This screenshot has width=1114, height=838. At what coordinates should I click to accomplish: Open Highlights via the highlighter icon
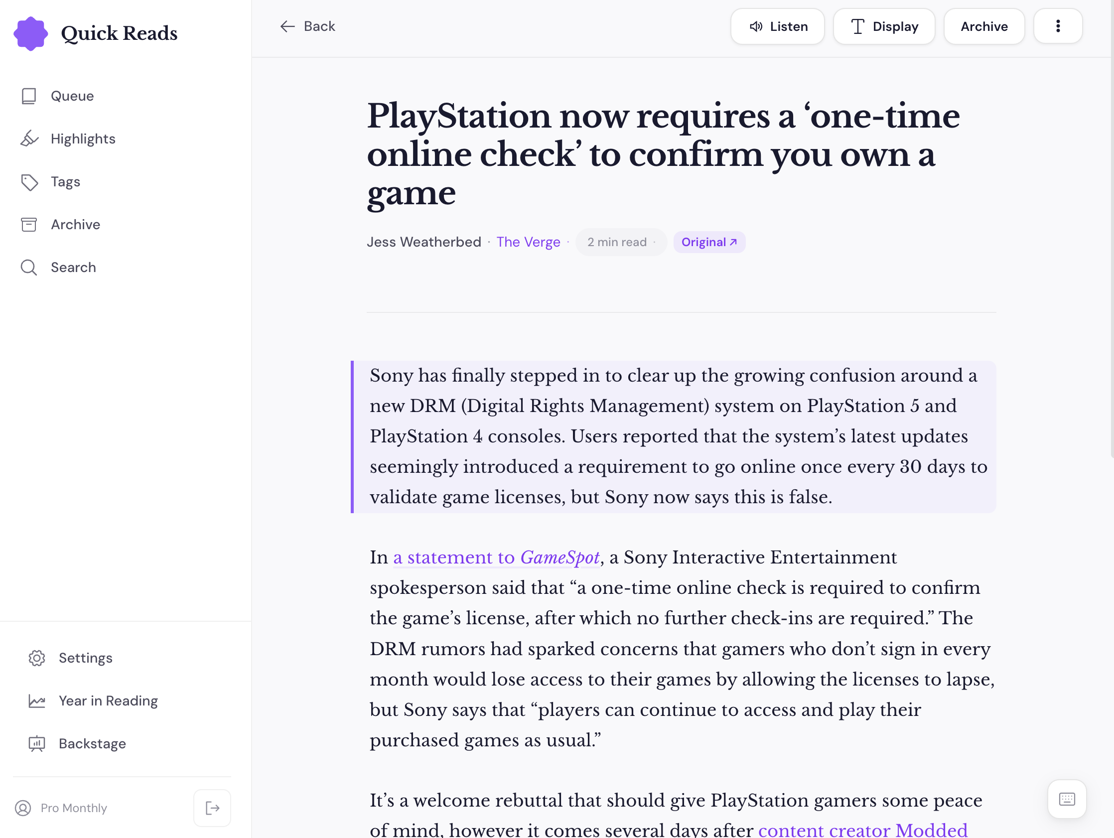click(x=29, y=139)
